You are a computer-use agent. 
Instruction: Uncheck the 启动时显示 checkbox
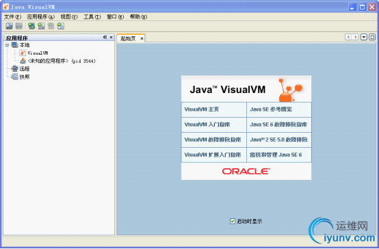[233, 221]
